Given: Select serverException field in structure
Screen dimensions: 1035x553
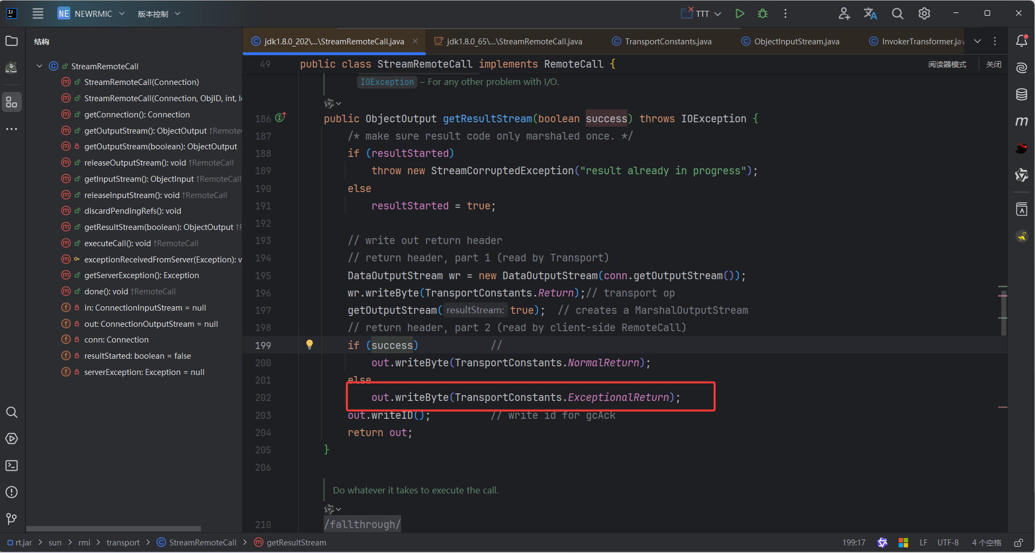Looking at the screenshot, I should 134,372.
